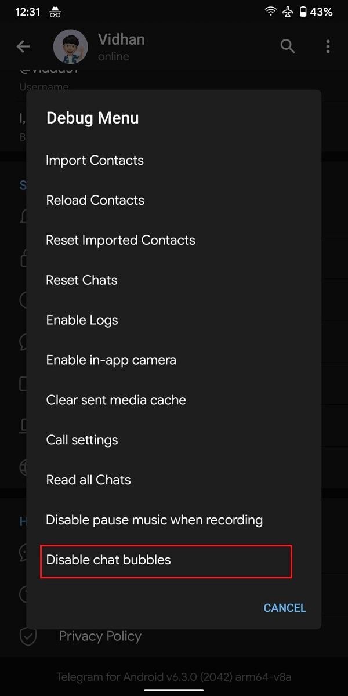Select Reset Imported Contacts

[x=121, y=240]
